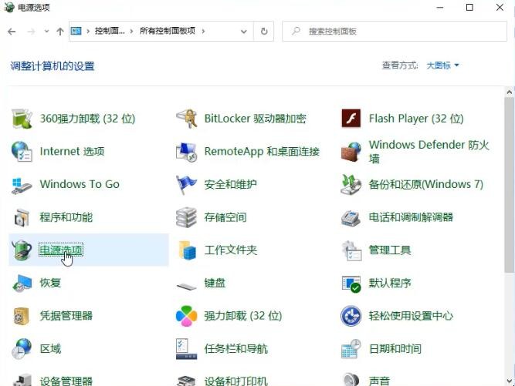515x386 pixels.
Task: Click the 360强力卸载 icon
Action: pos(22,119)
